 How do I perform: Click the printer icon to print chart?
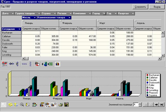pyautogui.click(x=60, y=105)
